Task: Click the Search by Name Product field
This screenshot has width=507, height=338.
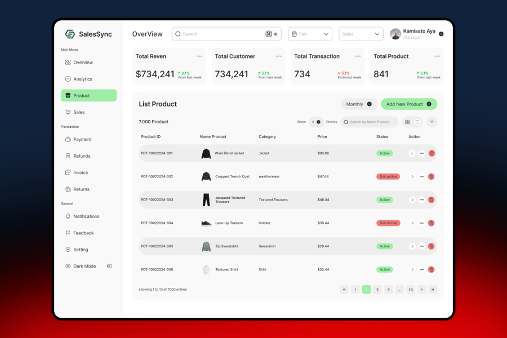Action: (x=371, y=122)
